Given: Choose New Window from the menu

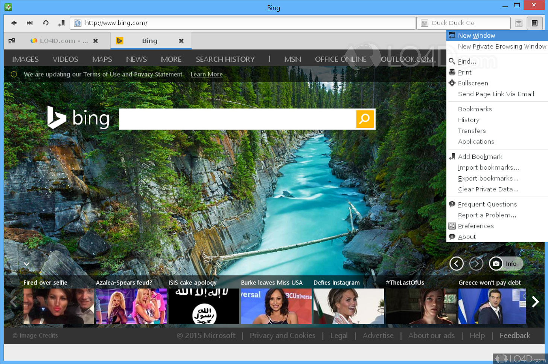Looking at the screenshot, I should point(497,35).
